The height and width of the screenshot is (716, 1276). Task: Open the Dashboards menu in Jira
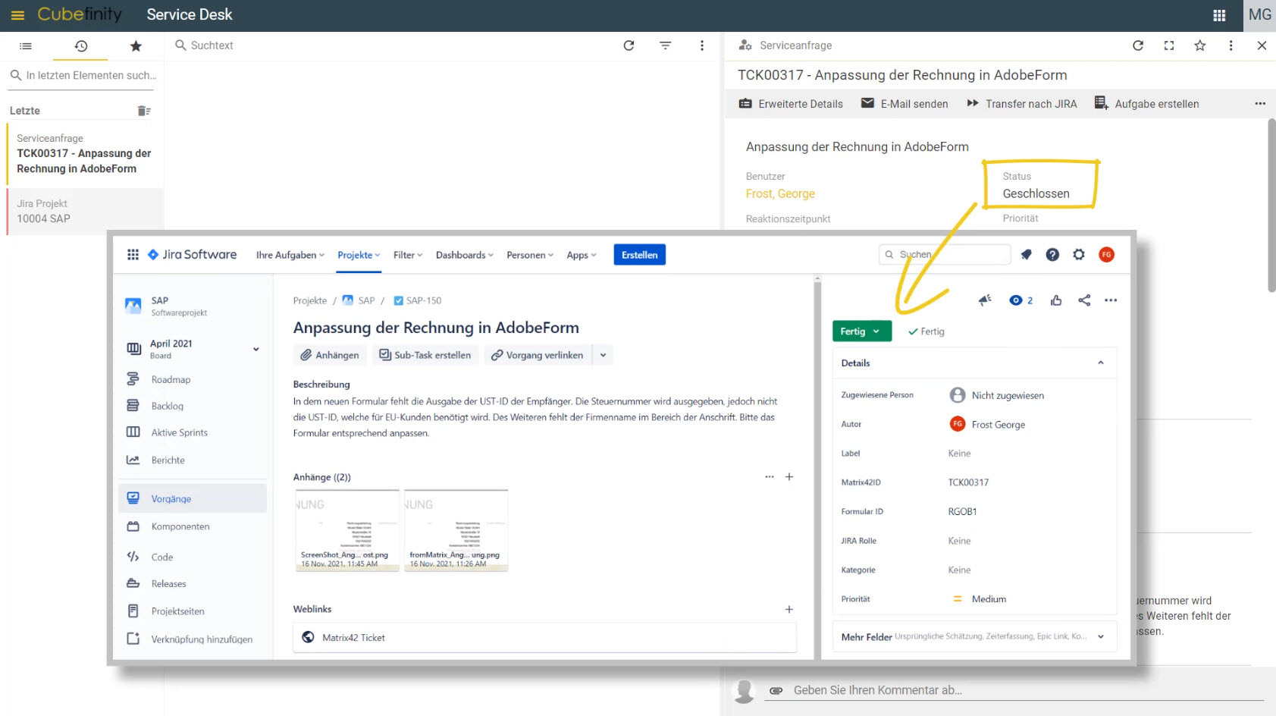click(463, 255)
